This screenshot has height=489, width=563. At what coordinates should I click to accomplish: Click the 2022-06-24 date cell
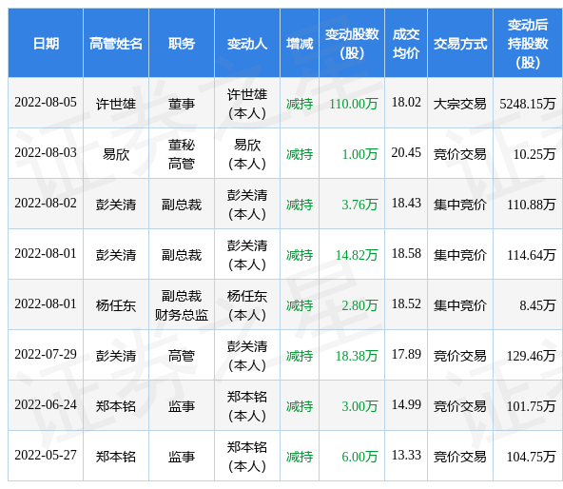tap(46, 405)
